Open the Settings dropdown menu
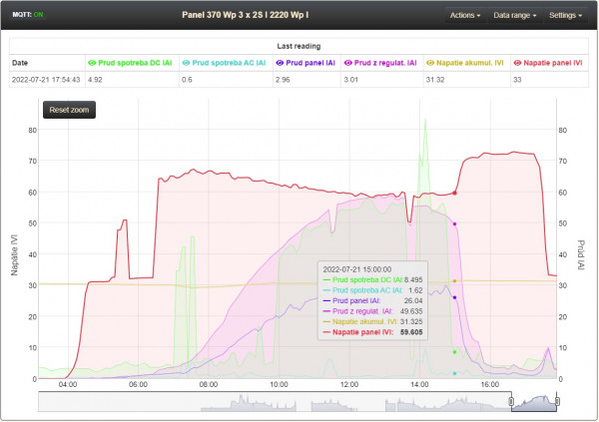This screenshot has width=599, height=422. 565,15
